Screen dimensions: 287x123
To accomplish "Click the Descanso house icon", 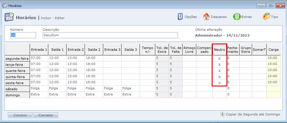I will (x=206, y=17).
